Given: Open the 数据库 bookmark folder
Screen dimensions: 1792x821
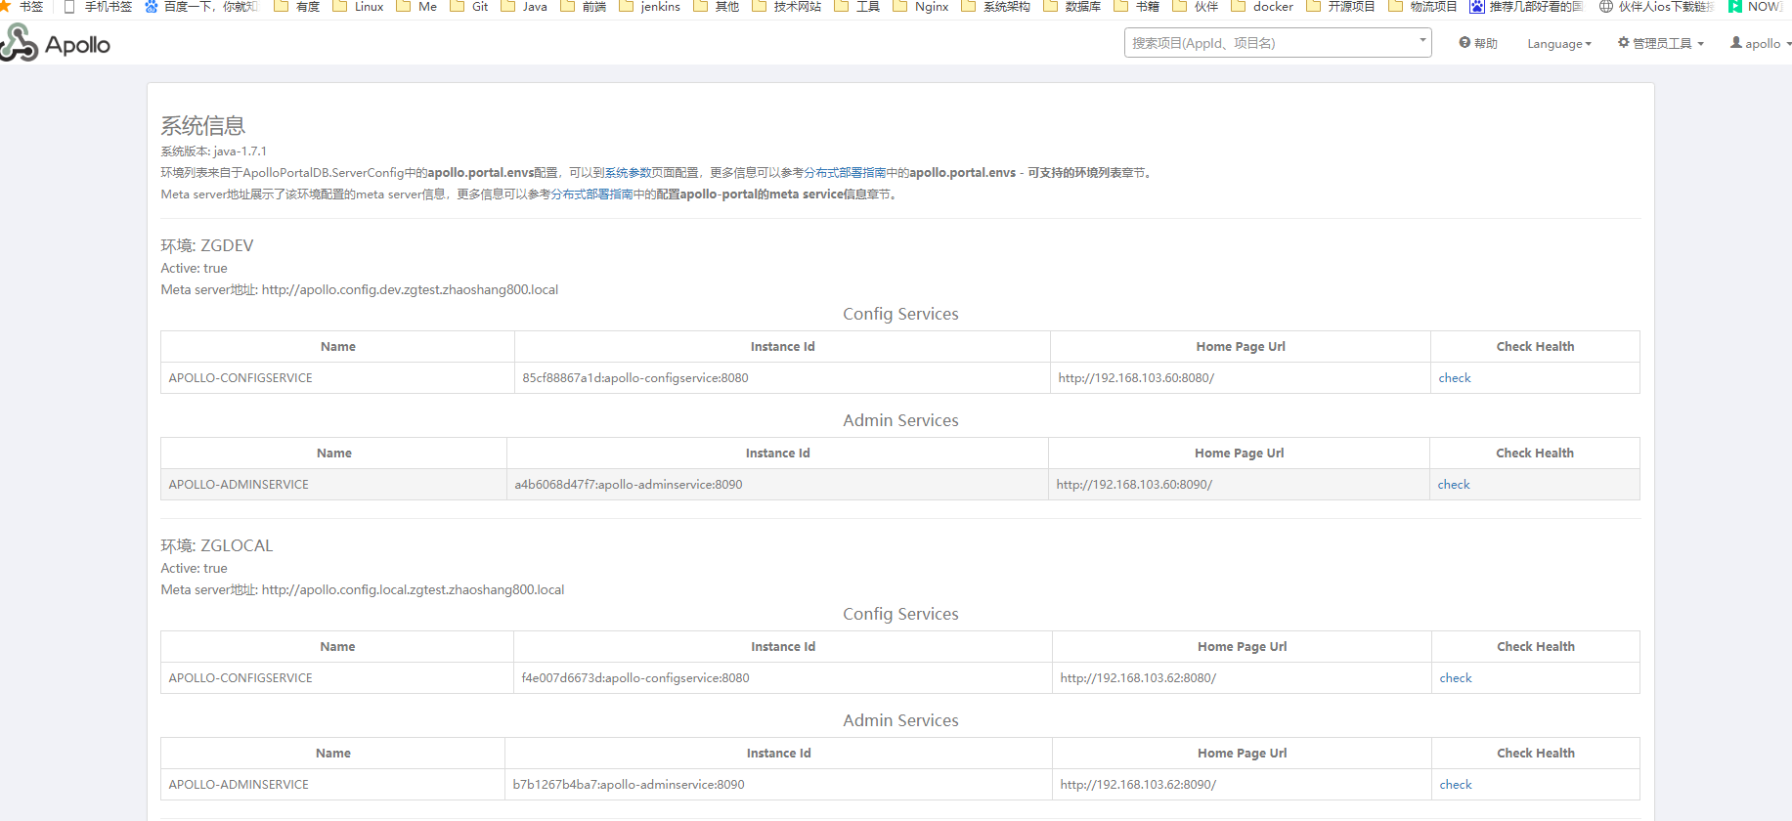Looking at the screenshot, I should tap(1072, 7).
